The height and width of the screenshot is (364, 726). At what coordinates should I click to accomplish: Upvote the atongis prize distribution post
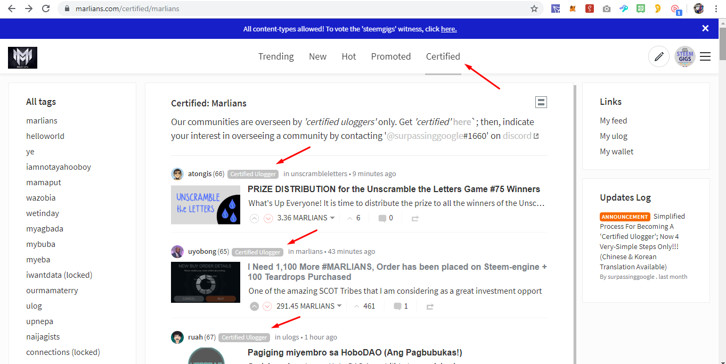(254, 218)
